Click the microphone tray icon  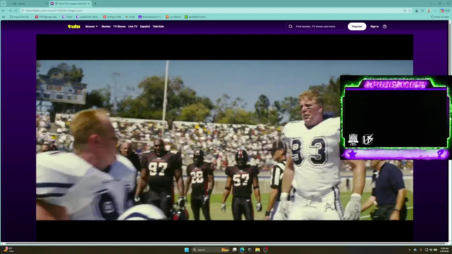tap(421, 250)
